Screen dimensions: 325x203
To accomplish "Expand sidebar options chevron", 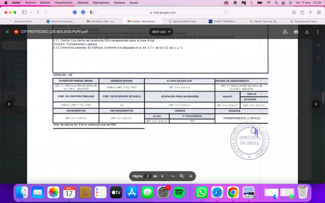I will point(31,13).
